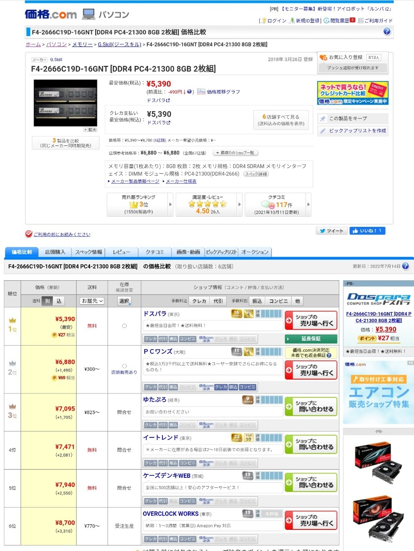Open the price trend graph icon link
Screen dimensions: 414x551
(201, 92)
